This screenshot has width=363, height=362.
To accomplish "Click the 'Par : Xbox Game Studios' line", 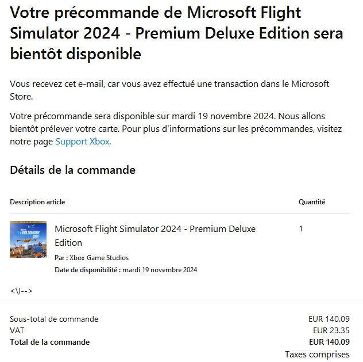I will coord(91,258).
